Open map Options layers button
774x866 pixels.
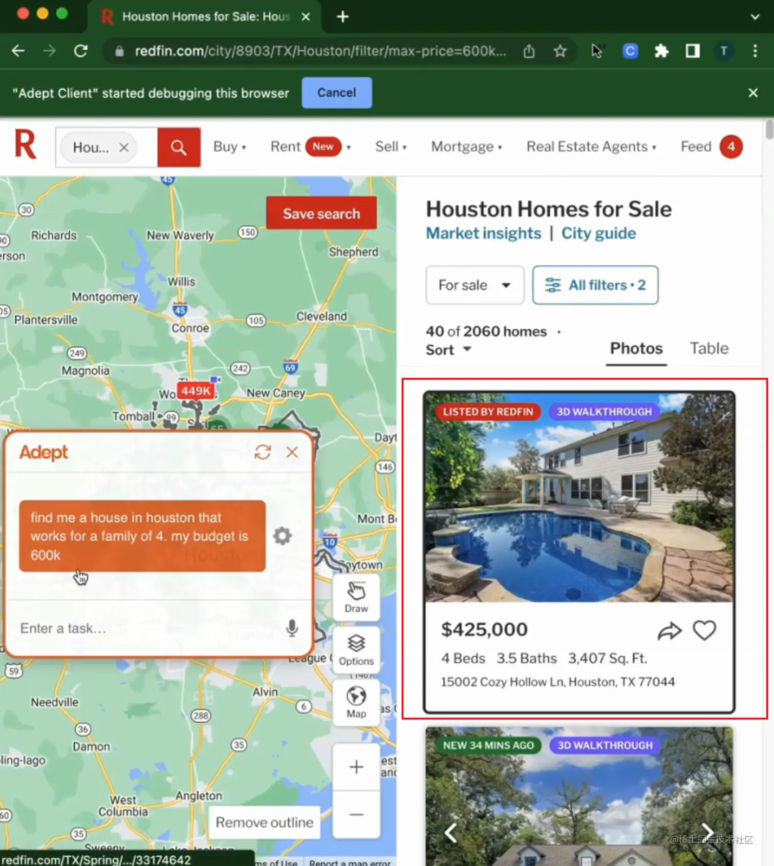[x=356, y=650]
